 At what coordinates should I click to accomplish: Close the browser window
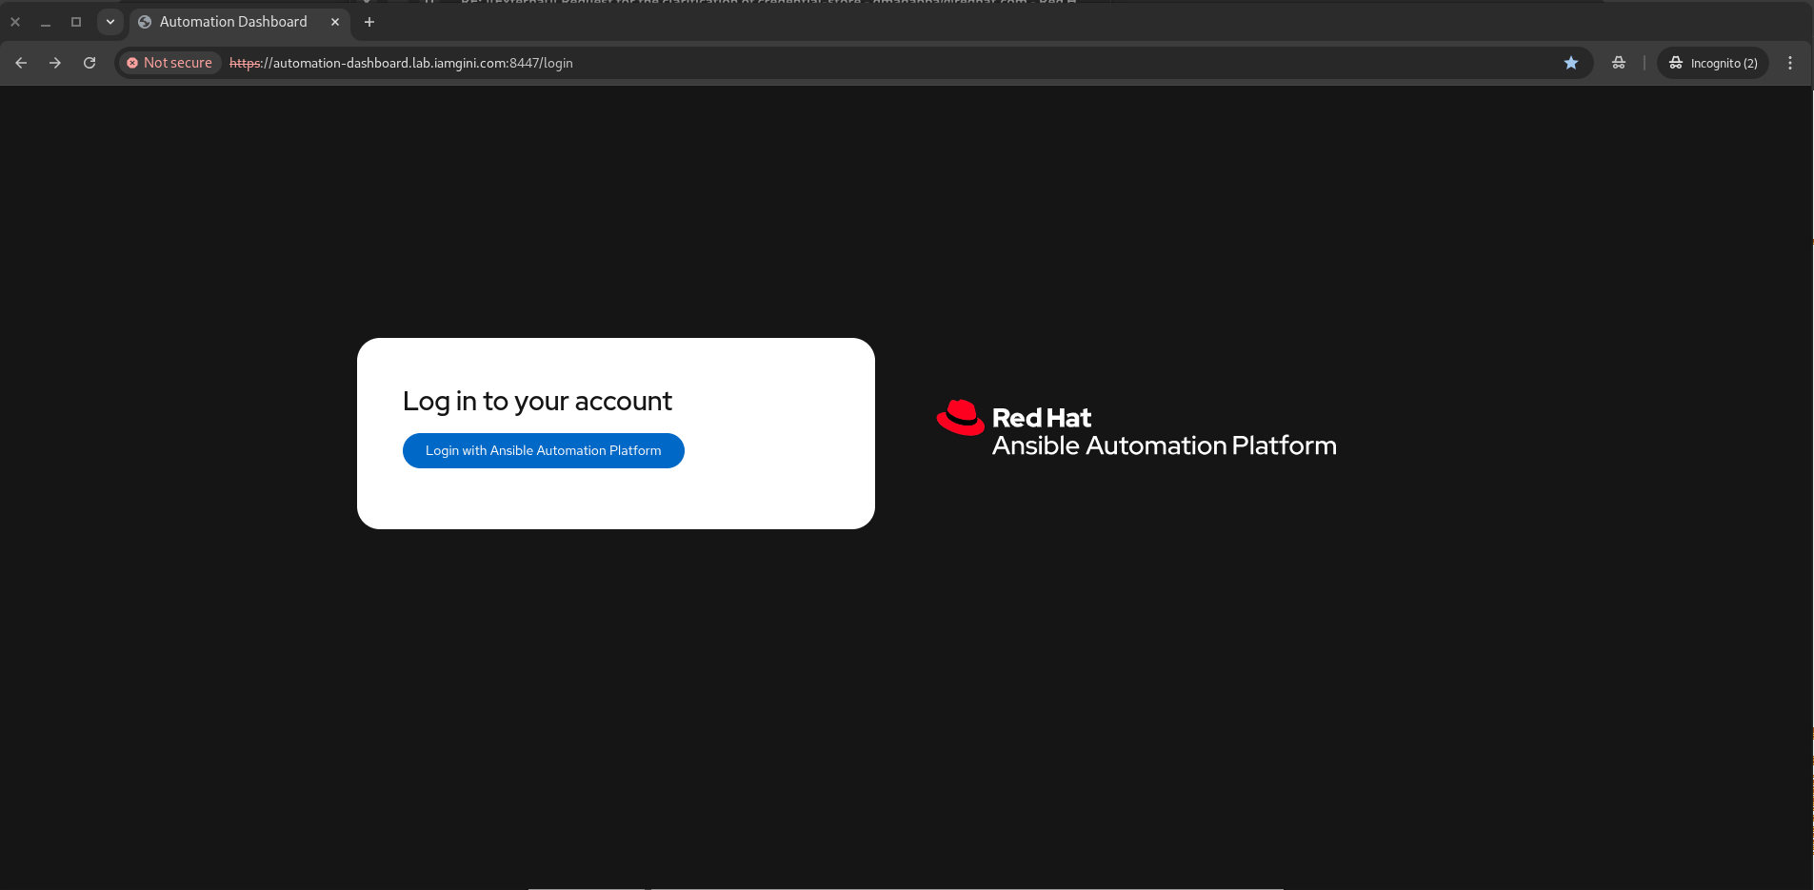[x=15, y=22]
